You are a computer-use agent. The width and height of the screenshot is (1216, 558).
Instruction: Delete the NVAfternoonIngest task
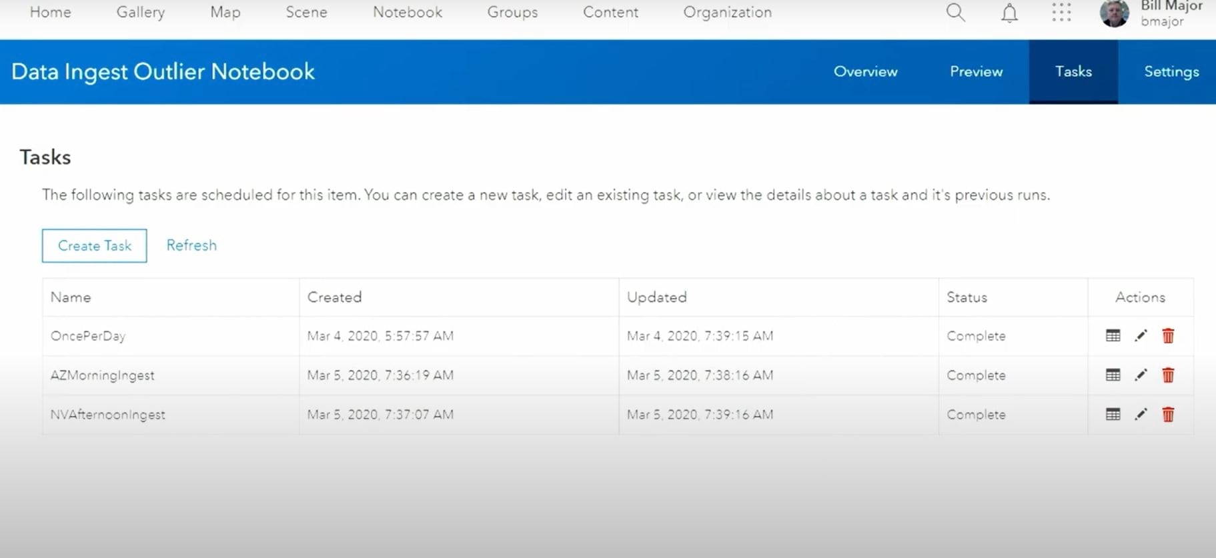(1168, 415)
